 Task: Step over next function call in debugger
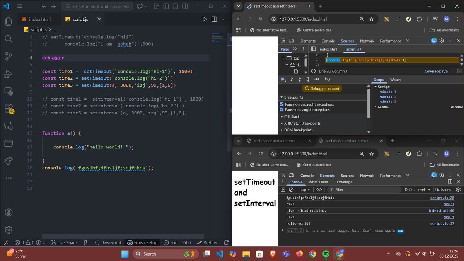click(x=292, y=79)
